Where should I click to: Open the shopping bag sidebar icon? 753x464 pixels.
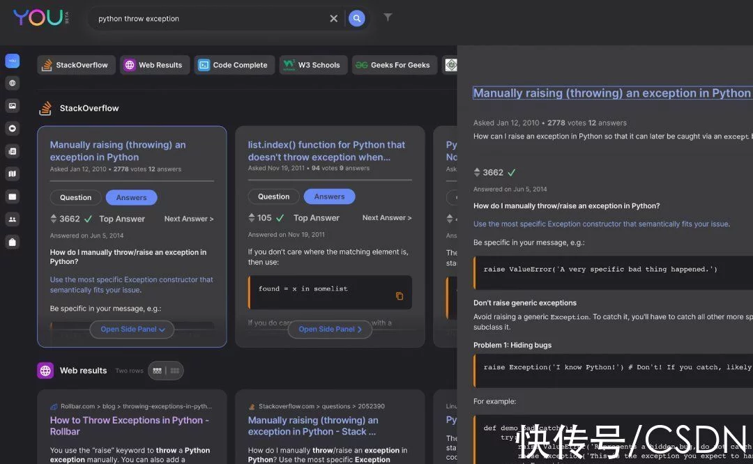(13, 242)
